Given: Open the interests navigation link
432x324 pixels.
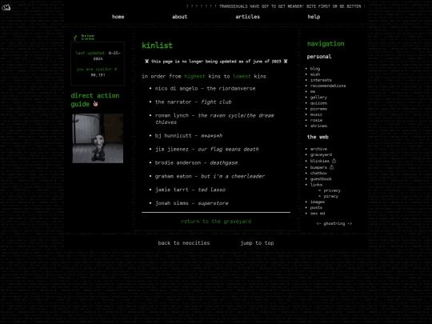Looking at the screenshot, I should (321, 80).
